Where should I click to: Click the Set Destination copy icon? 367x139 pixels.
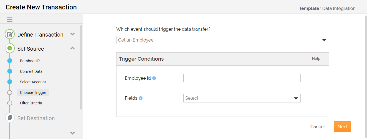click(10, 118)
